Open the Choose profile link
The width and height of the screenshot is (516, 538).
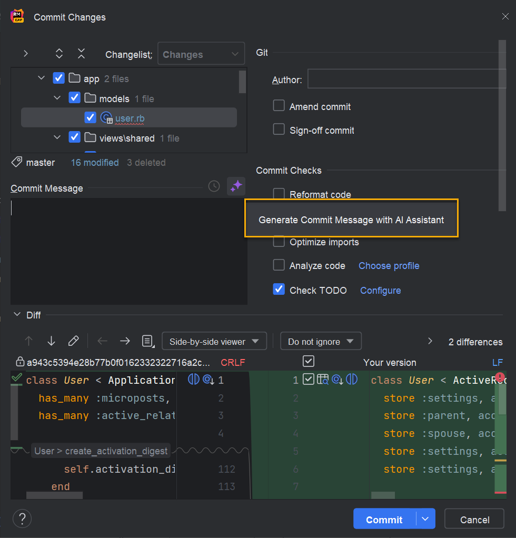[x=389, y=265]
